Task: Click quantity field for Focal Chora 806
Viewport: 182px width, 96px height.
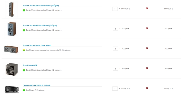Action: 115,29
